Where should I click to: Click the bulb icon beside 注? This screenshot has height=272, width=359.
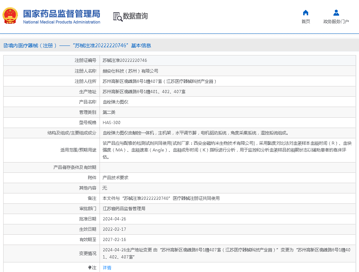[x=90, y=267]
